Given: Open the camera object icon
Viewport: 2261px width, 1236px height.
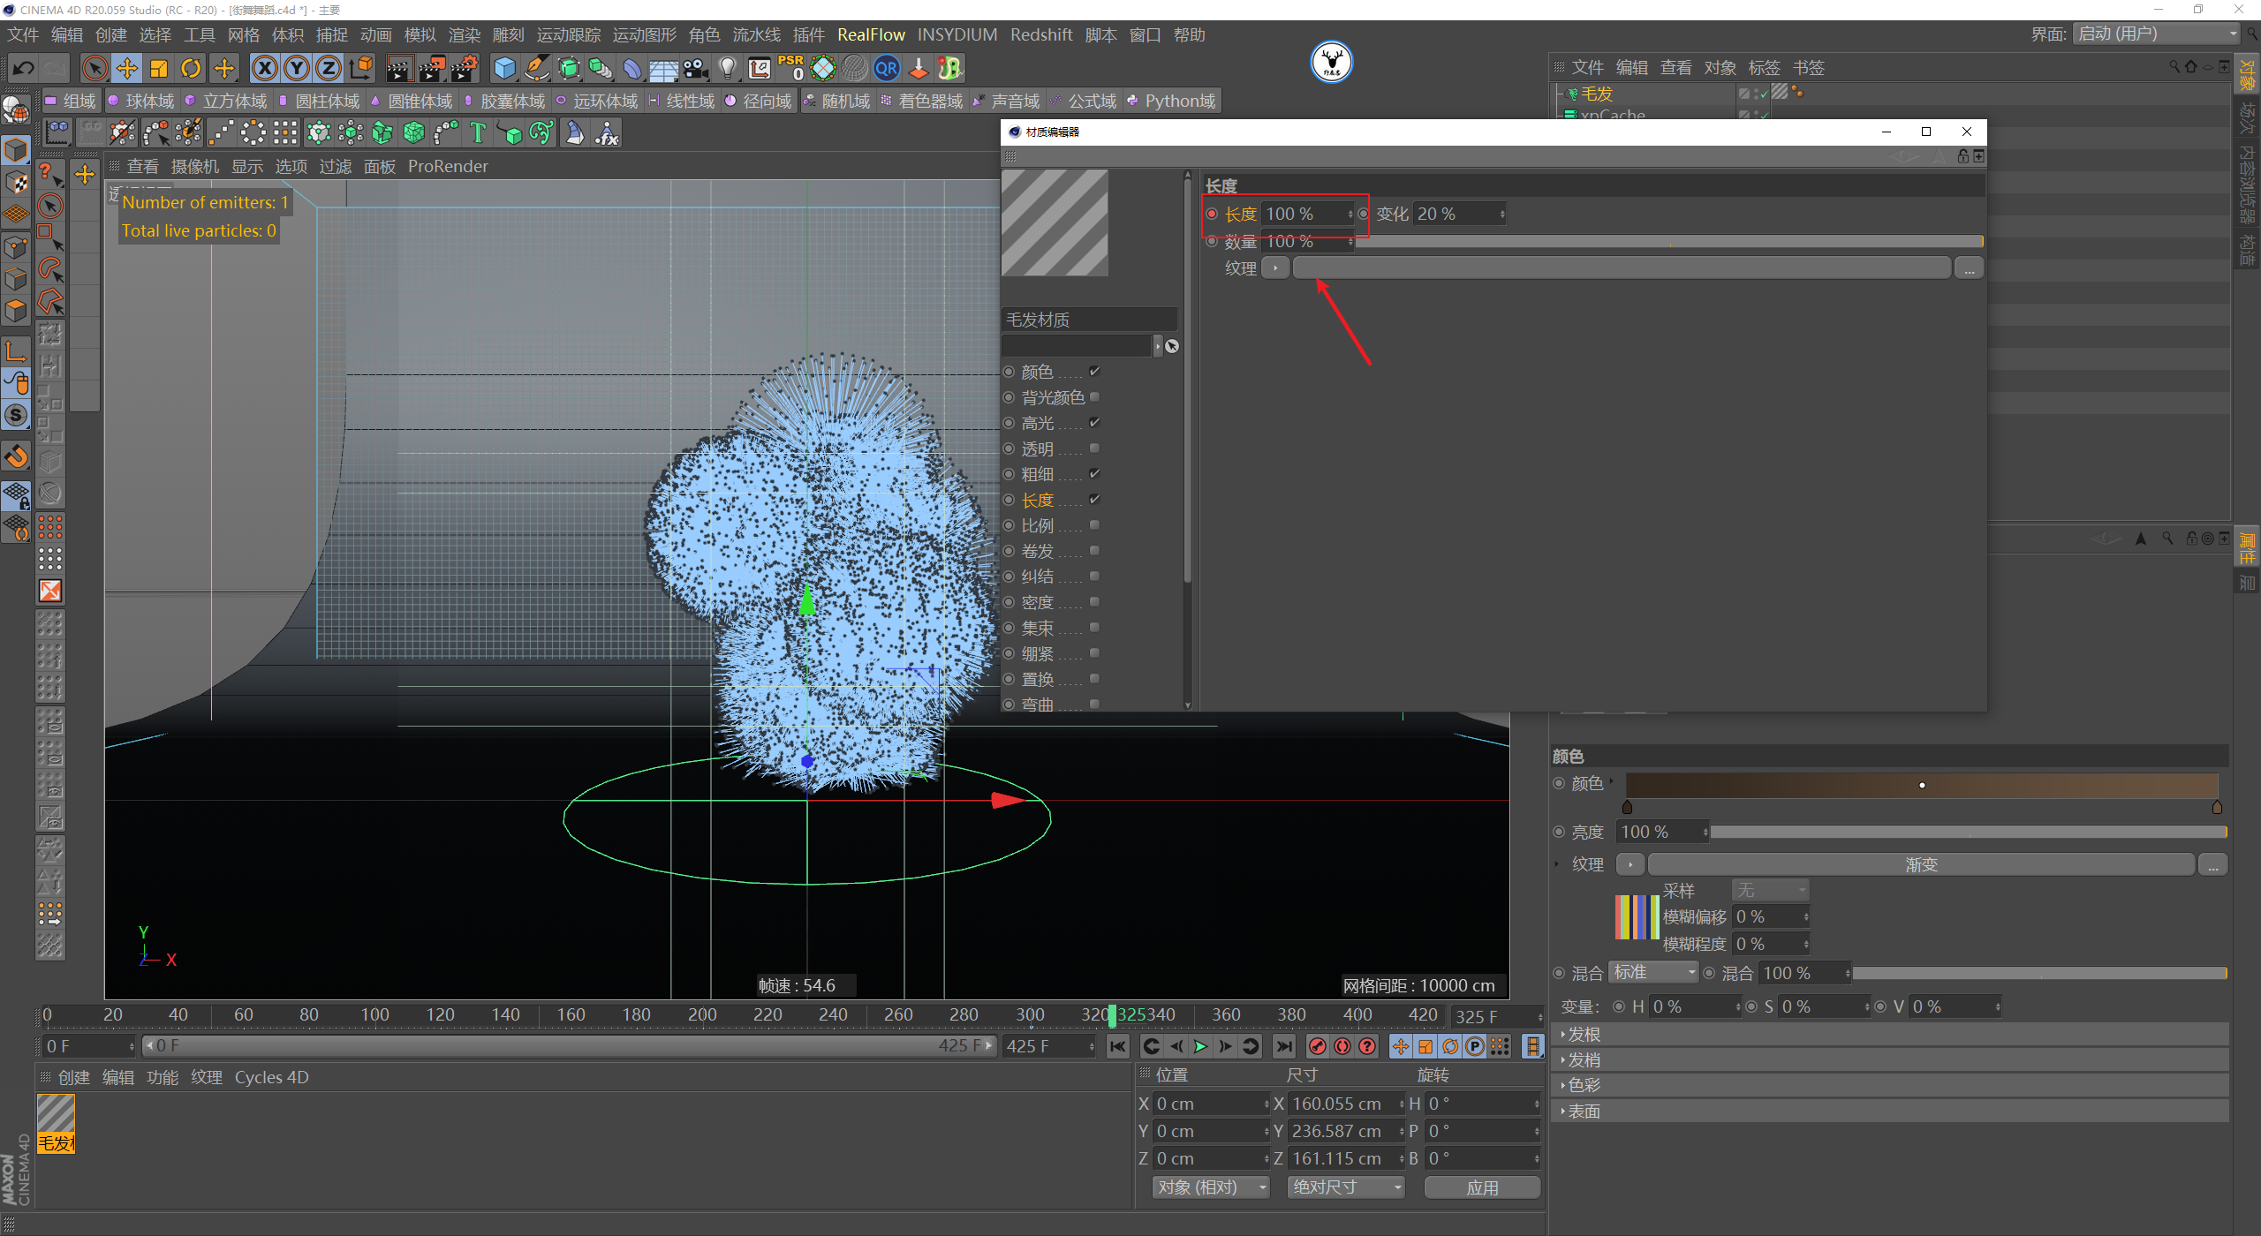Looking at the screenshot, I should 695,68.
